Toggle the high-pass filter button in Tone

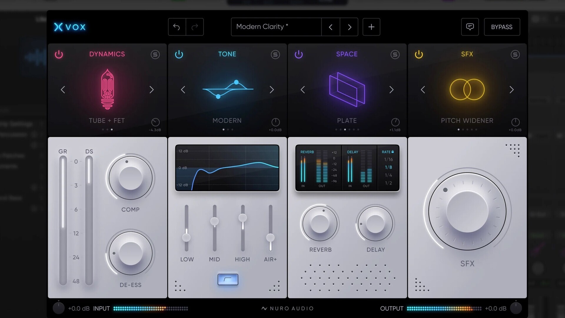(x=228, y=279)
